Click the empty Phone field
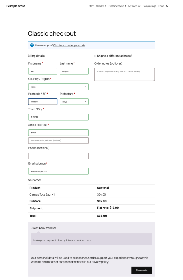183x280 pixels. tap(58, 156)
